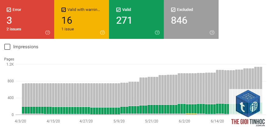Select the red Error status card

tap(27, 19)
